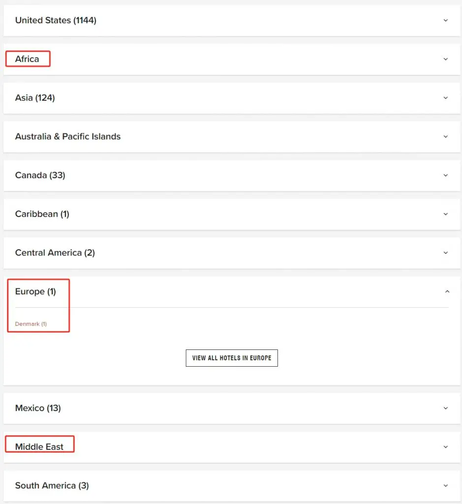Expand the Central America chevron
462x504 pixels.
click(x=446, y=253)
